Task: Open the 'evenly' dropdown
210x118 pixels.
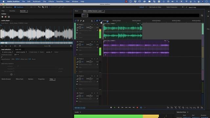Action: coord(49,52)
